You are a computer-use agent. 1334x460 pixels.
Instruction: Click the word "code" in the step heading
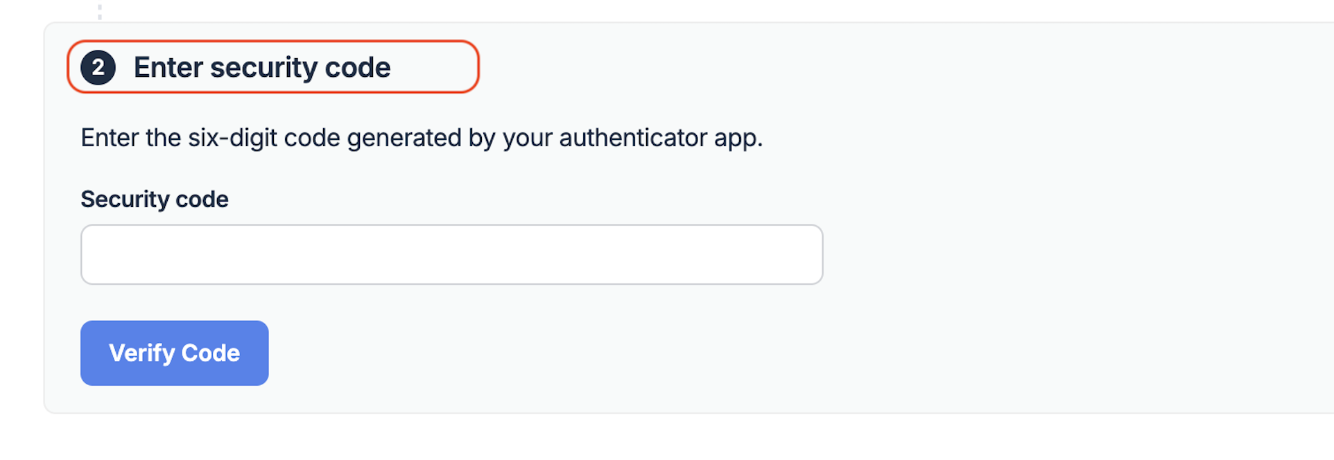[x=357, y=67]
